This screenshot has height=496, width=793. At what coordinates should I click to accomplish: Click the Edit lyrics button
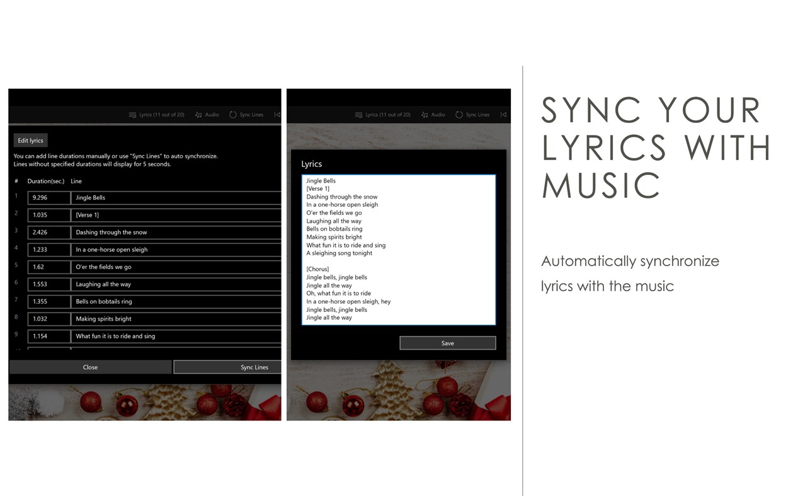click(x=30, y=140)
